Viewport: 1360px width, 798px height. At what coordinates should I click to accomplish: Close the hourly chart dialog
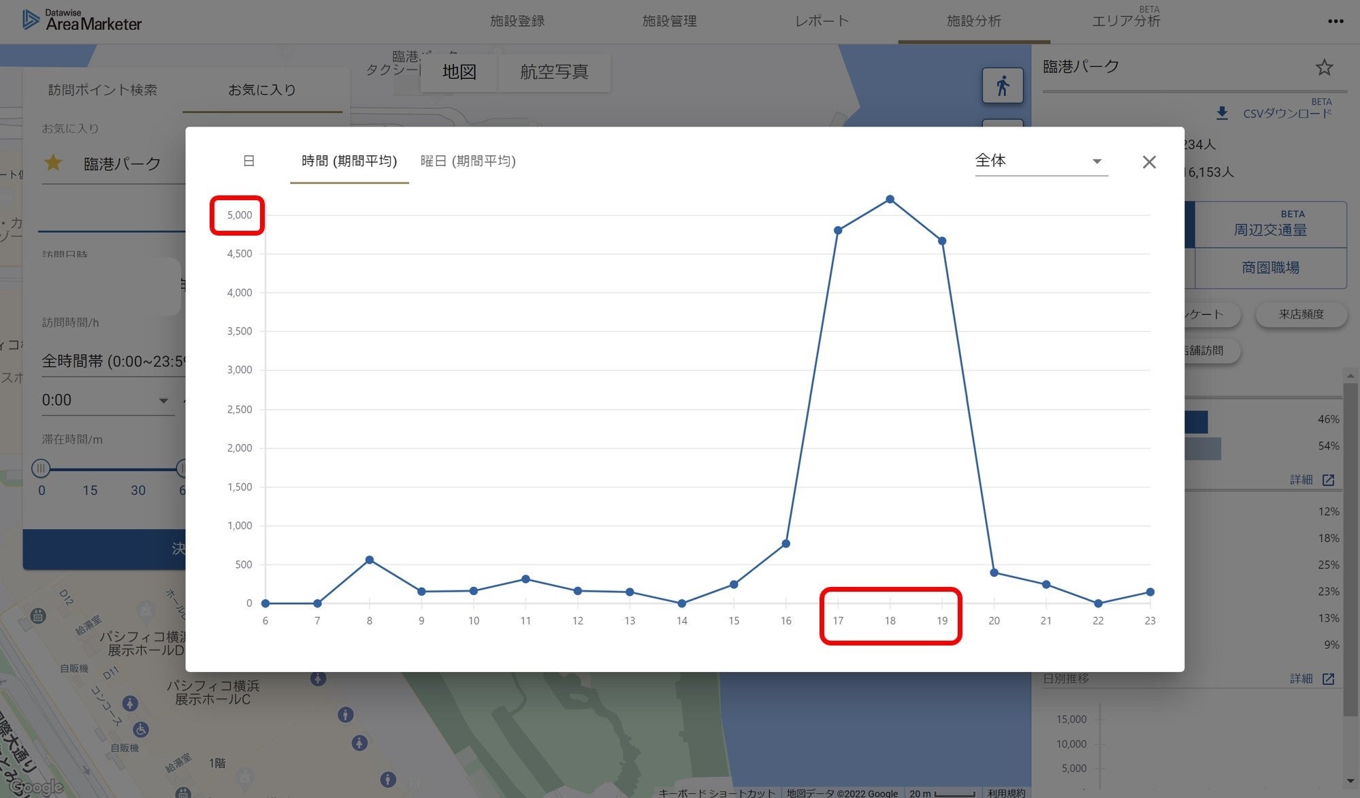point(1149,162)
